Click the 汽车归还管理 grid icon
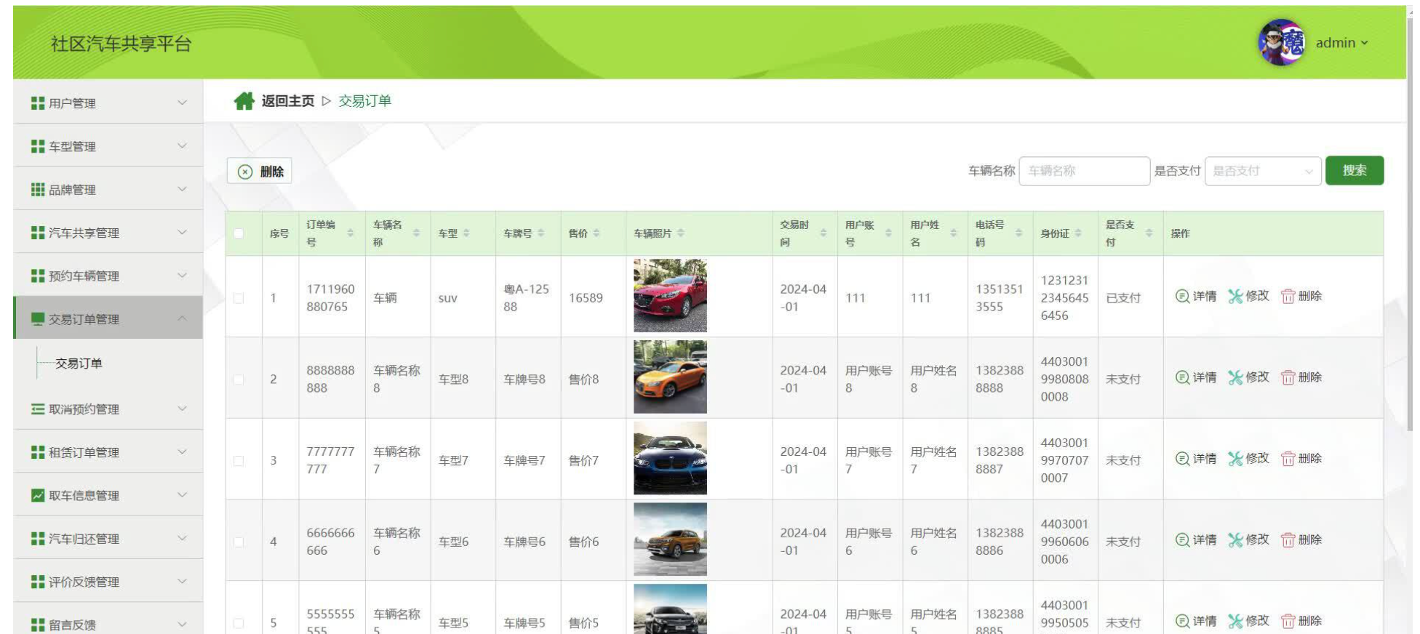1420x634 pixels. pyautogui.click(x=38, y=539)
